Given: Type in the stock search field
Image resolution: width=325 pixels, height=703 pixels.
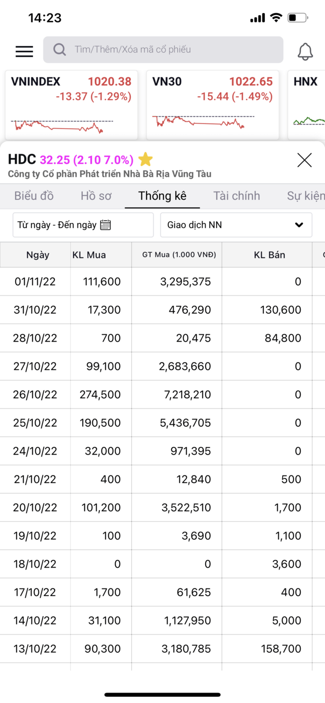Looking at the screenshot, I should [x=173, y=50].
